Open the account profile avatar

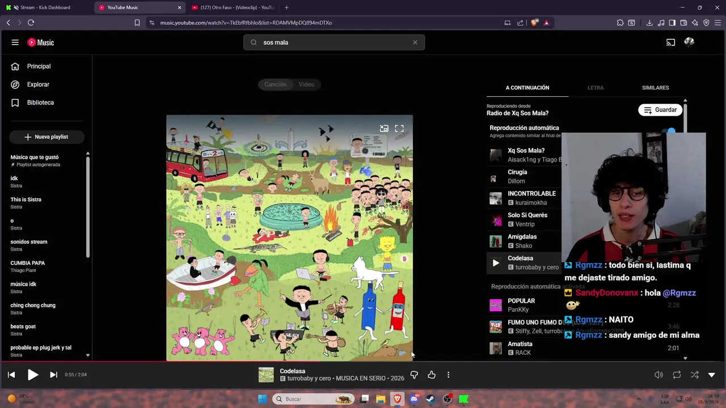[x=689, y=42]
